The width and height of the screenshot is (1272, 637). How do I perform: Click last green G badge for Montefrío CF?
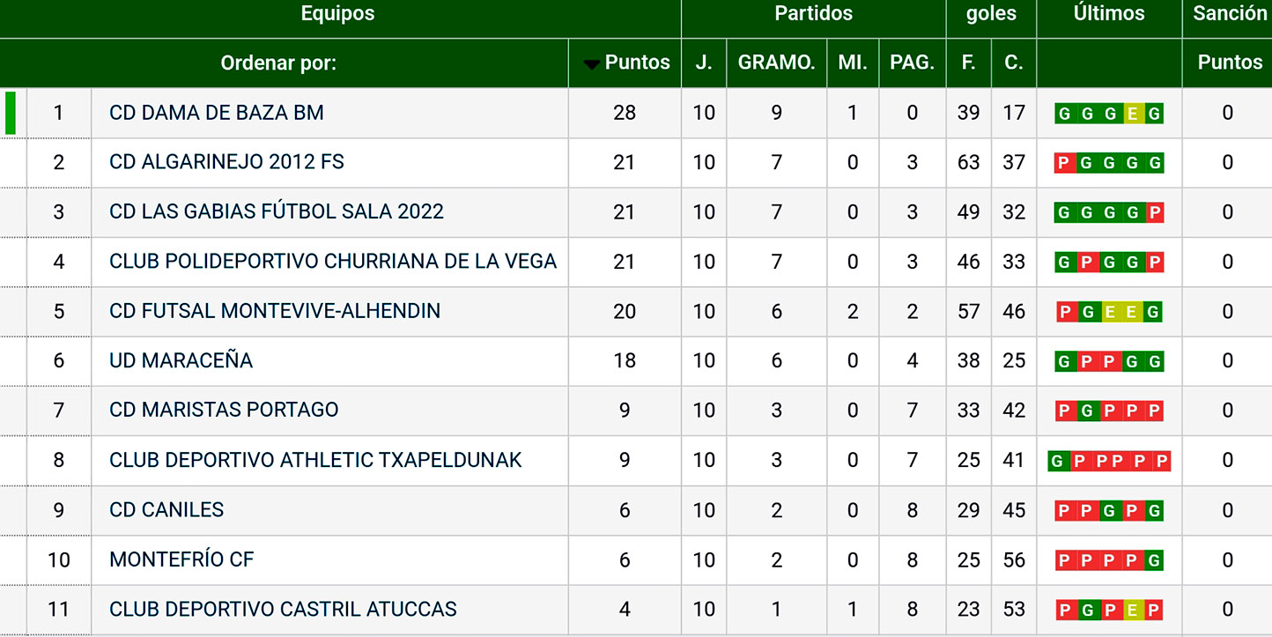coord(1154,560)
